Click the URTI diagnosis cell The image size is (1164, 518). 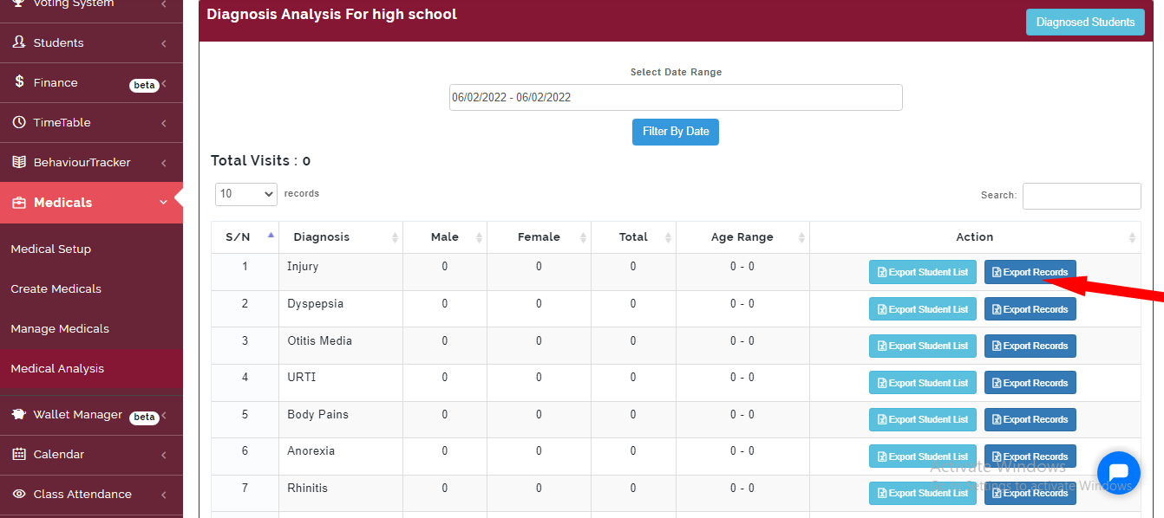click(x=341, y=383)
